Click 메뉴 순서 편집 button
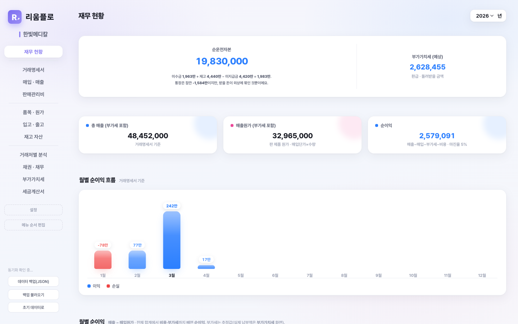Screen dimensions: 518x324 point(33,225)
